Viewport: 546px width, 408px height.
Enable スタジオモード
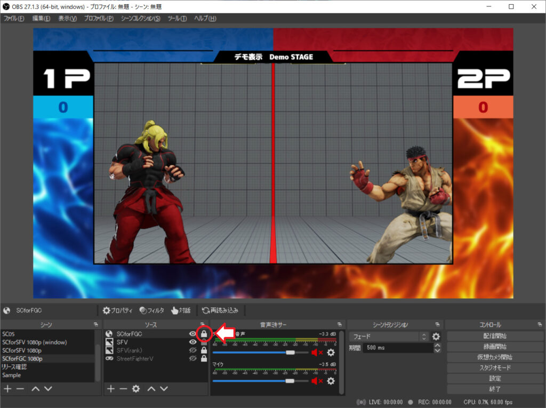tap(495, 367)
